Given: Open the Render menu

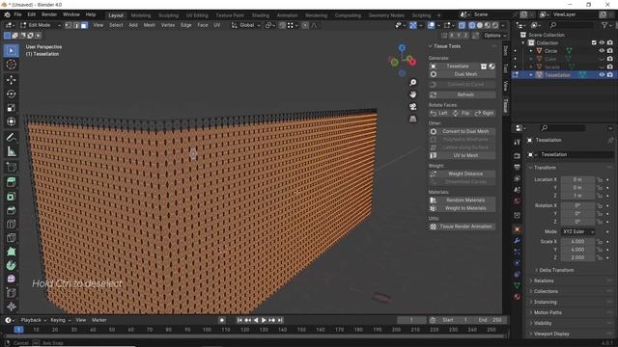Looking at the screenshot, I should (49, 14).
